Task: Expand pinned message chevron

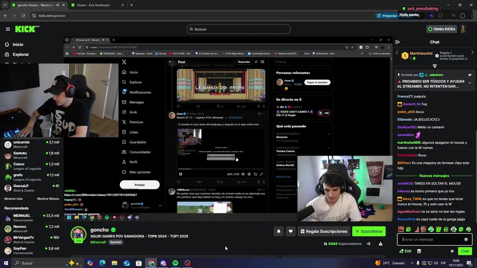Action: click(470, 83)
